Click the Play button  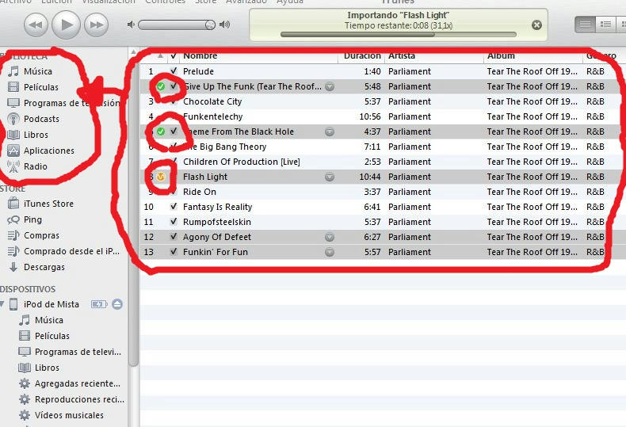click(x=67, y=25)
